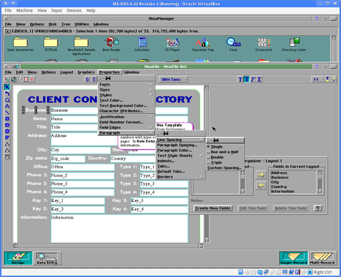The width and height of the screenshot is (341, 277).
Task: Open Crossword in NewManager window
Action: pos(264,44)
